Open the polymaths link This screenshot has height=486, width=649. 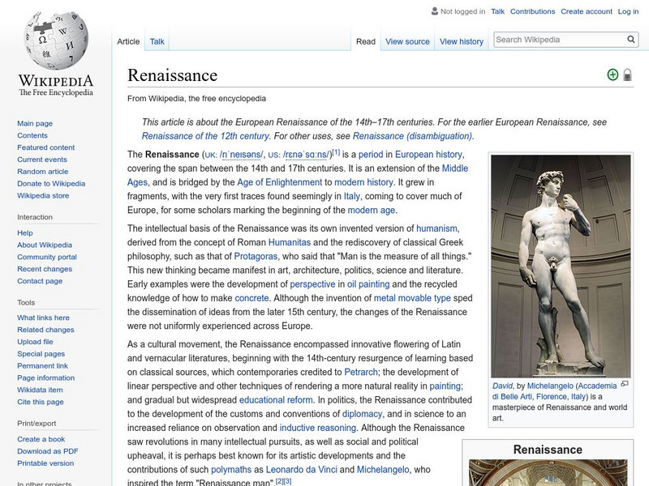231,470
